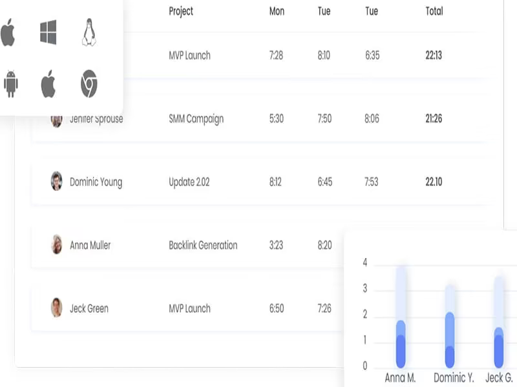517x387 pixels.
Task: Sort by the Total column header
Action: (x=434, y=12)
